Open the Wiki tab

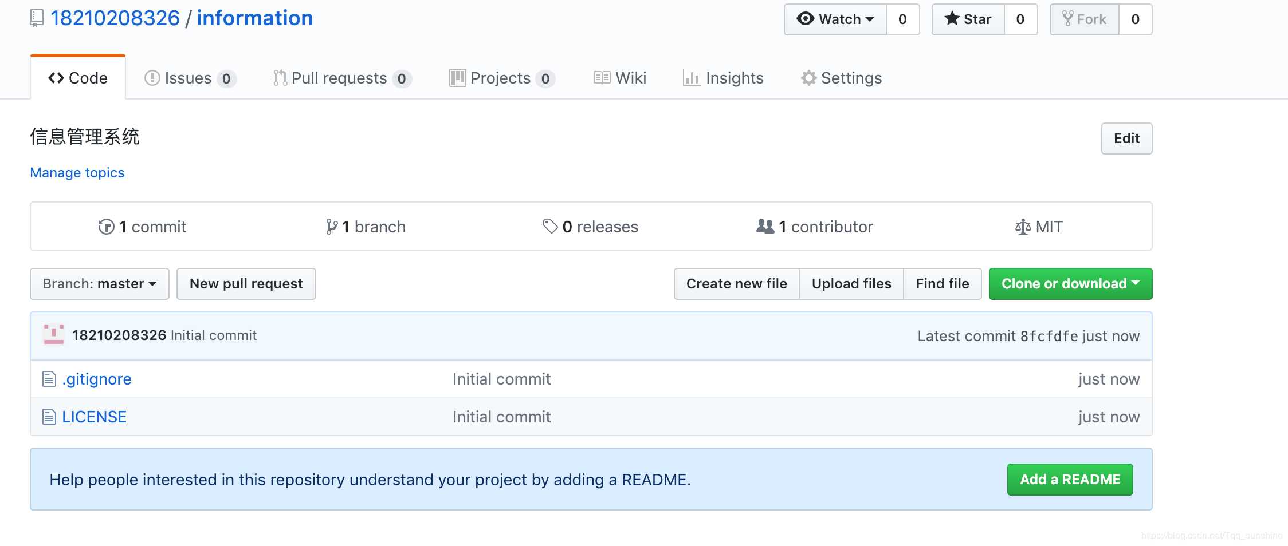pos(620,78)
